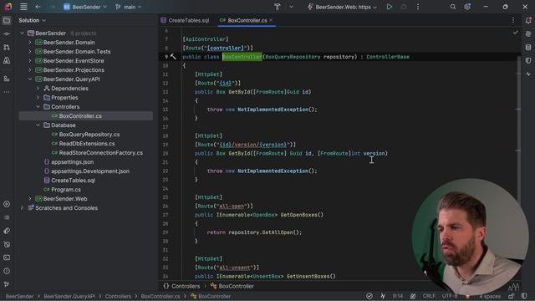535x301 pixels.
Task: Open the Build tool window icon in sidebar
Action: [x=7, y=231]
